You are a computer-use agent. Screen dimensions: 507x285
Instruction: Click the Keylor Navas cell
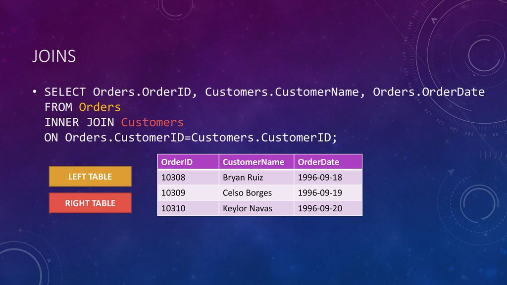(256, 208)
